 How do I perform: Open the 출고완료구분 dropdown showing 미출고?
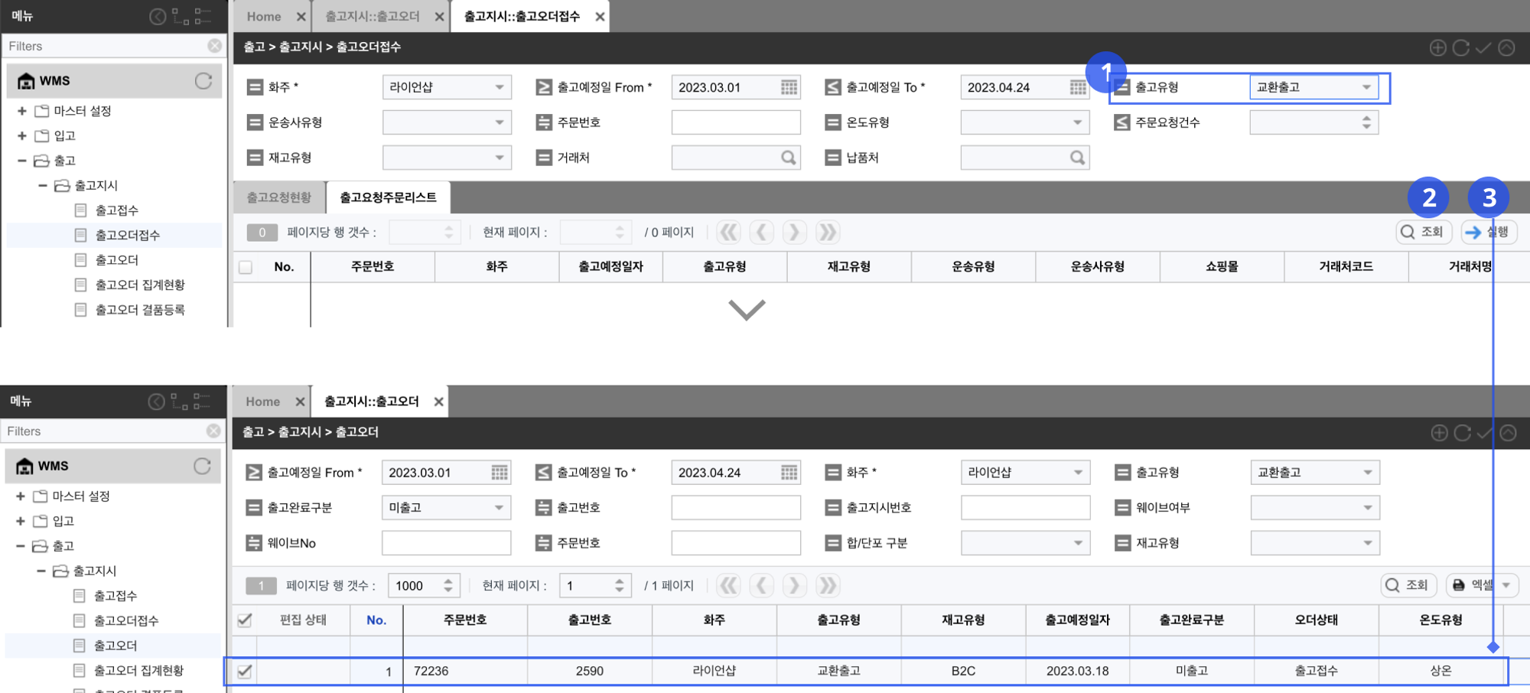click(x=446, y=508)
